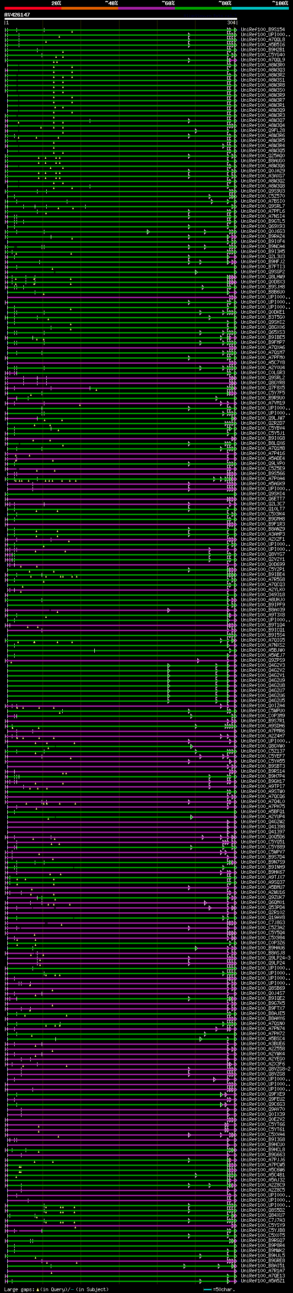Select the UniRef100_Q8VZG8-2 label
The height and width of the screenshot is (1293, 293).
point(266,1069)
